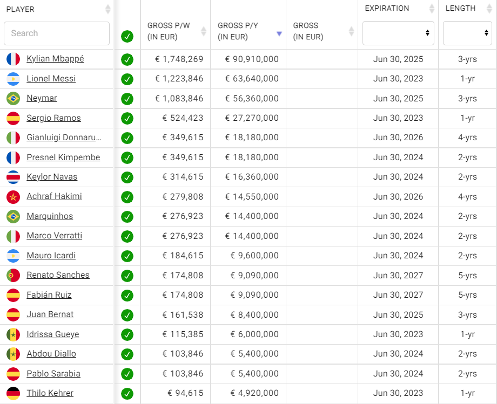Open Keylor Navas's player page
The image size is (497, 404).
click(x=52, y=177)
